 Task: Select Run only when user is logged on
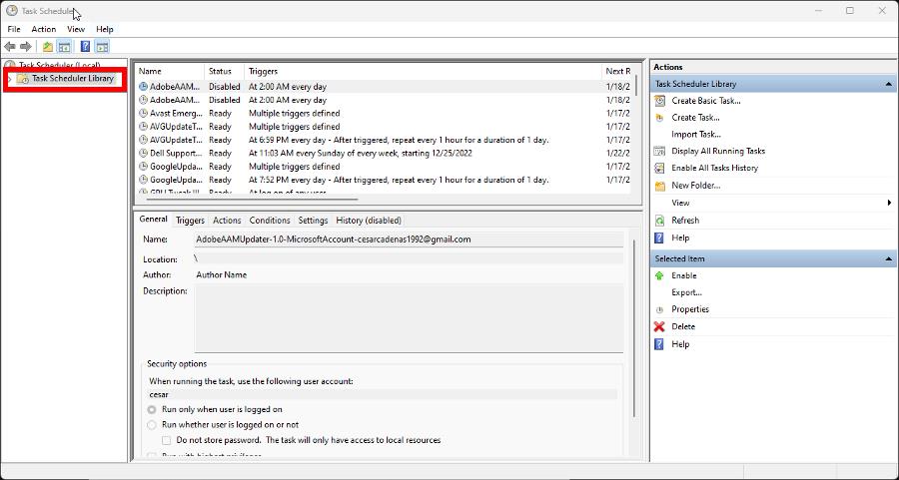[x=152, y=409]
